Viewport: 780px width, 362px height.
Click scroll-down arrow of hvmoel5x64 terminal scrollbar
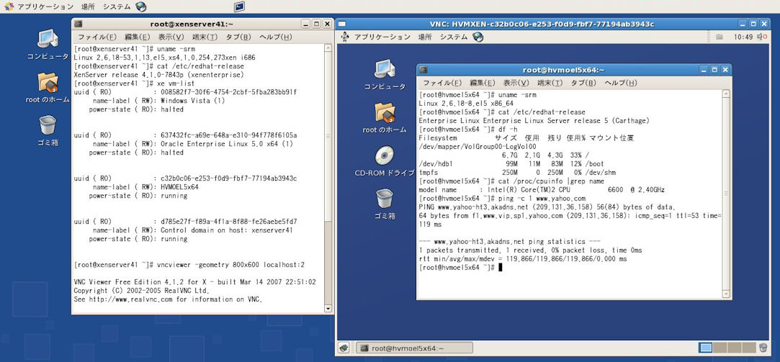point(726,295)
